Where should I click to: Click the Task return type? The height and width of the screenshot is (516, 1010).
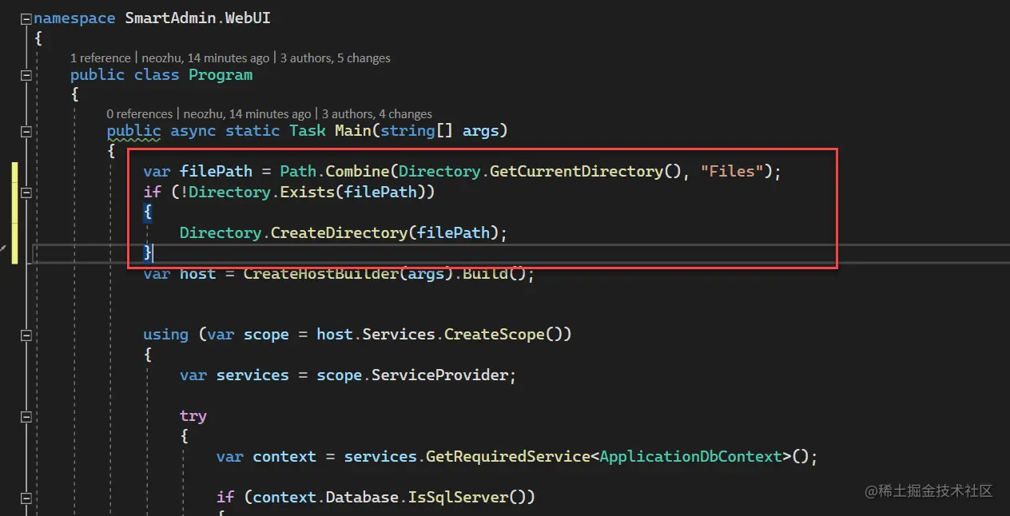308,130
